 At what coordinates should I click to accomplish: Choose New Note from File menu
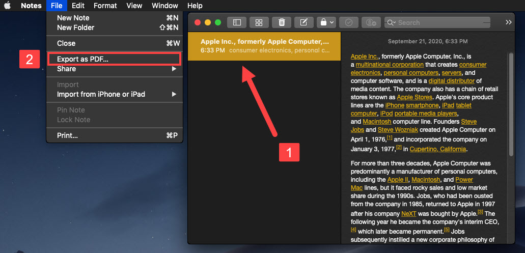click(115, 18)
